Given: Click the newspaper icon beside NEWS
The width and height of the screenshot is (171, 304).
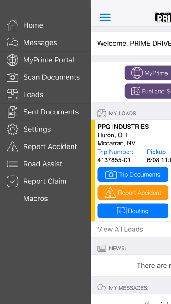Looking at the screenshot, I should coord(102,249).
